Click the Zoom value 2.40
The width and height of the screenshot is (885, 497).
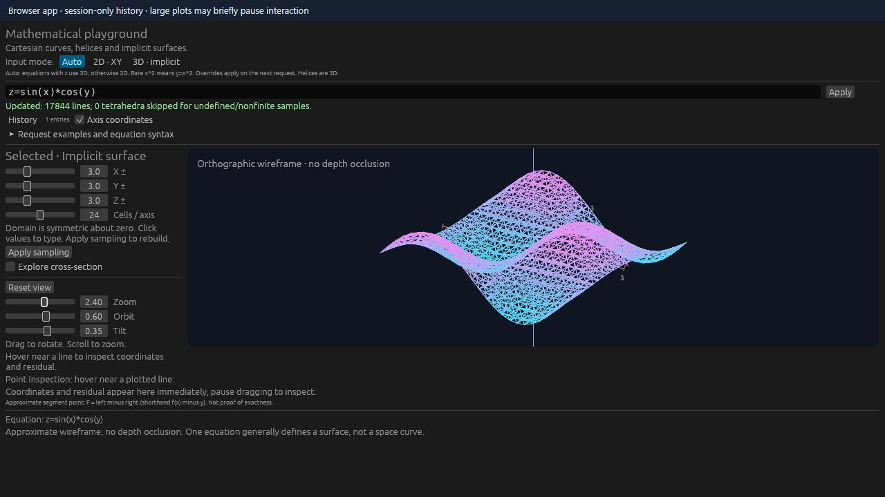pyautogui.click(x=94, y=302)
